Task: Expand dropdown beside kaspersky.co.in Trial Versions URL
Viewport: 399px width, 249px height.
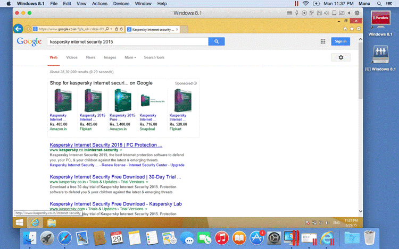Action: tap(147, 182)
